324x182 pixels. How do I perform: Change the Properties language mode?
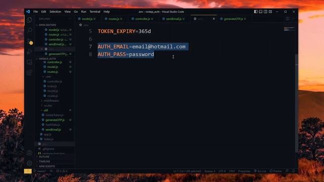coord(244,171)
